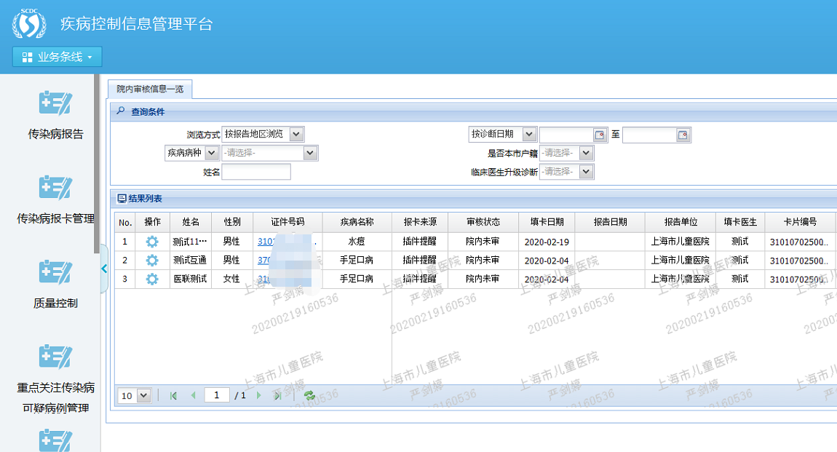Sort by the 填卡日期 column header
Image resolution: width=837 pixels, height=452 pixels.
tap(547, 222)
